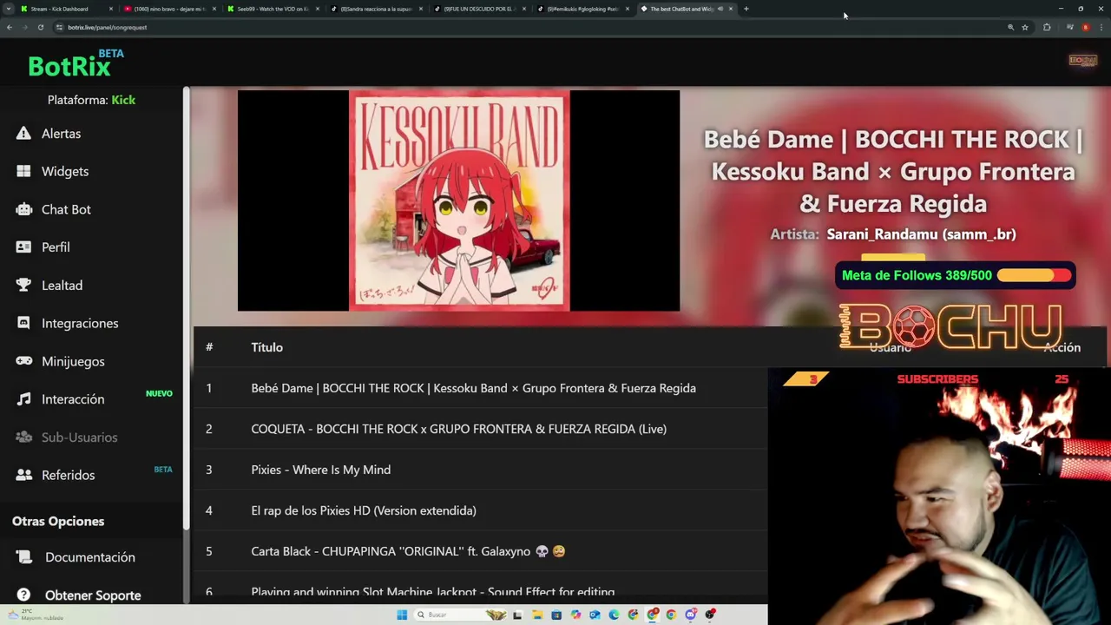Screen dimensions: 1111x625
Task: Switch to the nino bravo YouTube tab
Action: (x=169, y=9)
